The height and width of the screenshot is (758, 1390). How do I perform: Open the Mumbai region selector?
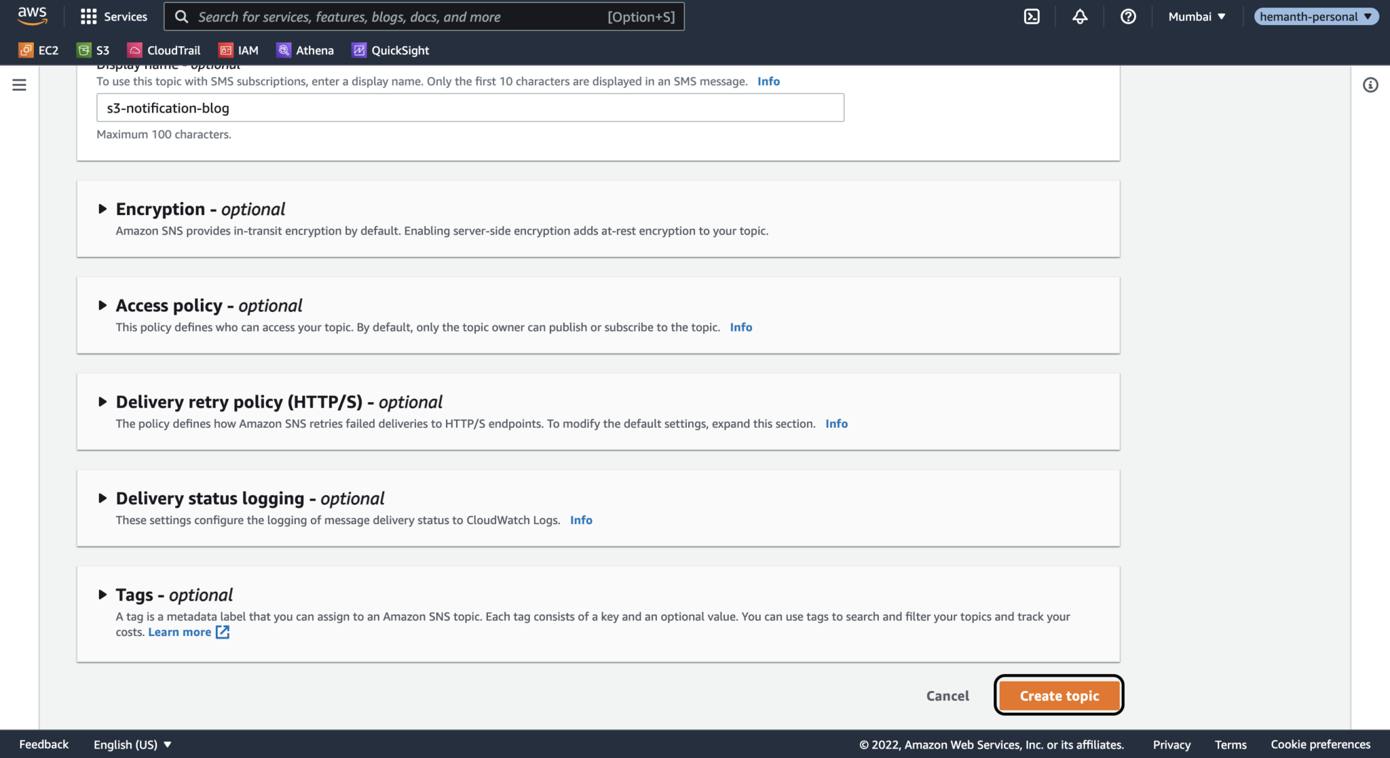pyautogui.click(x=1196, y=16)
